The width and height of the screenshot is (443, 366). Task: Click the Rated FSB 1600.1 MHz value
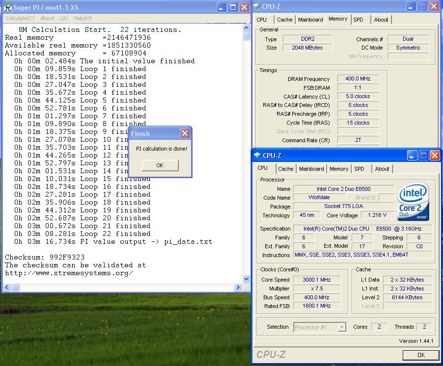coord(317,306)
